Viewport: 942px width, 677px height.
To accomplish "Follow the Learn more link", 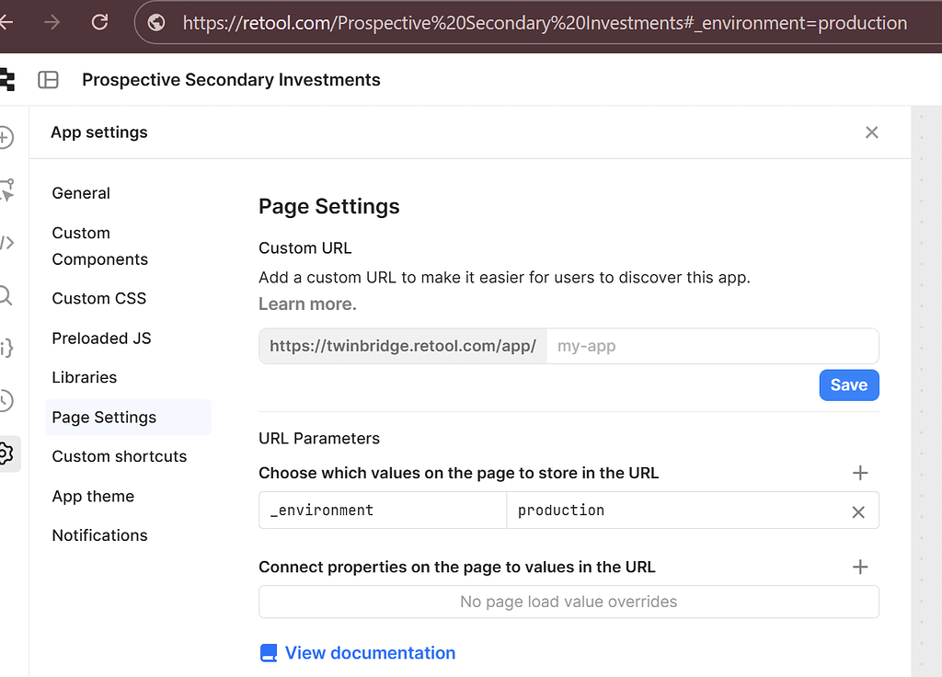I will coord(307,304).
